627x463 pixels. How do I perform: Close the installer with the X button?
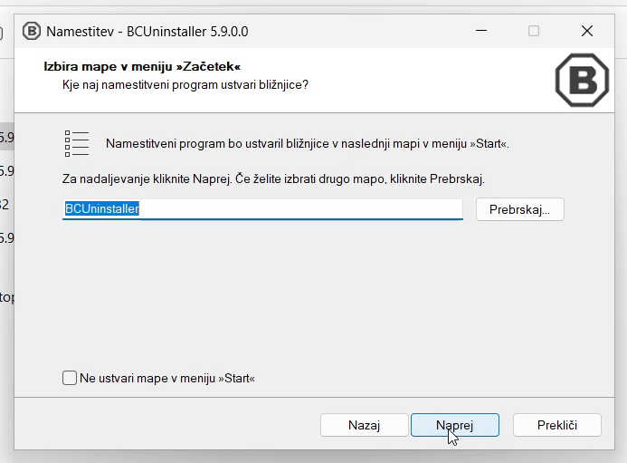click(586, 31)
